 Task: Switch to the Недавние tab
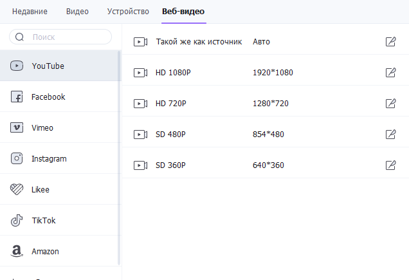click(x=30, y=12)
